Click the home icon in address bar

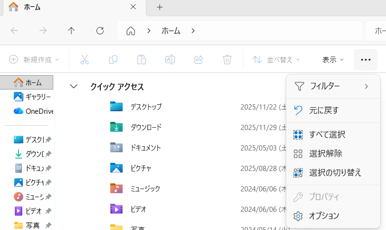pyautogui.click(x=131, y=31)
